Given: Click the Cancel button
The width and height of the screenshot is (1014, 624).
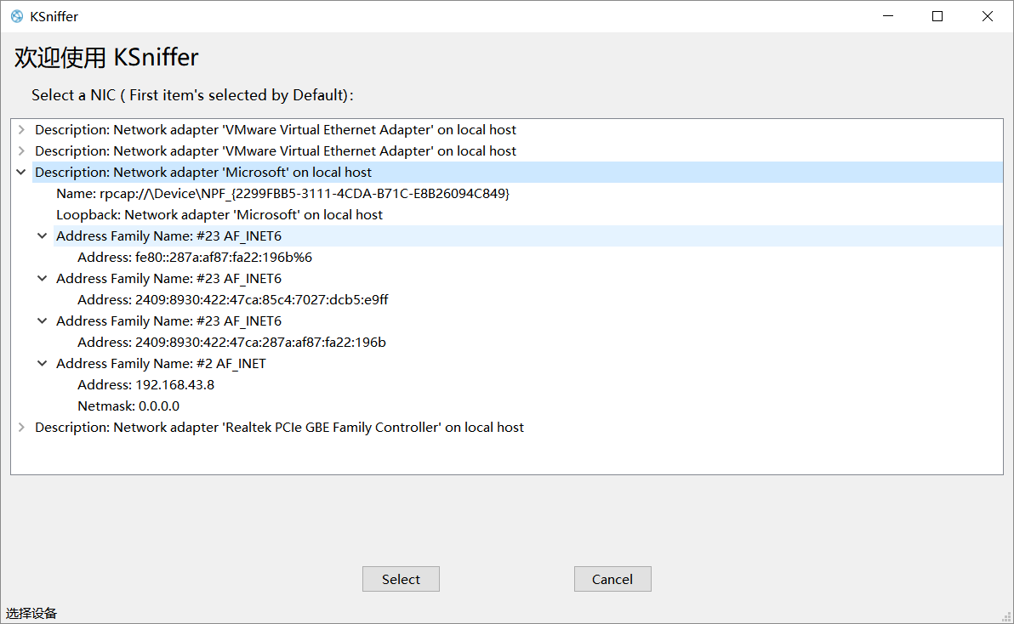Looking at the screenshot, I should (612, 579).
